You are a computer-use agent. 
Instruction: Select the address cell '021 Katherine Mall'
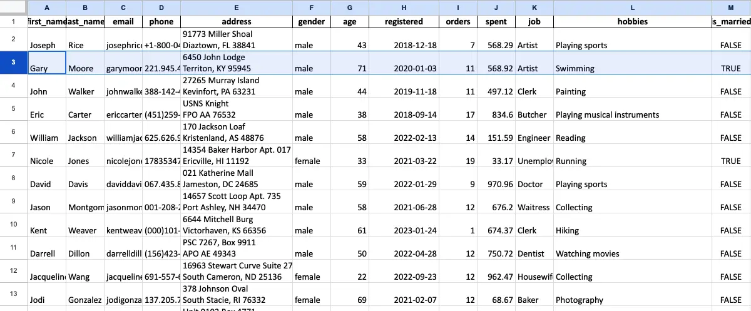pos(237,178)
